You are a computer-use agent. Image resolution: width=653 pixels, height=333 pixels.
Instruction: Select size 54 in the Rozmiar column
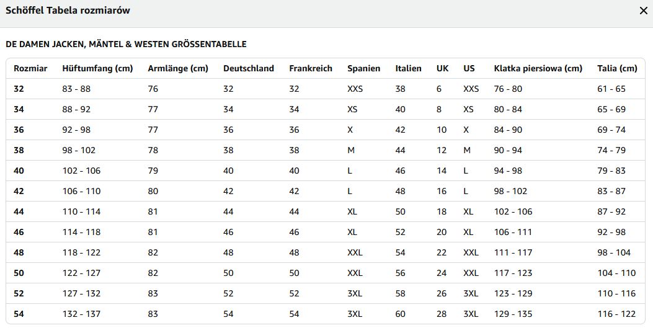point(19,314)
